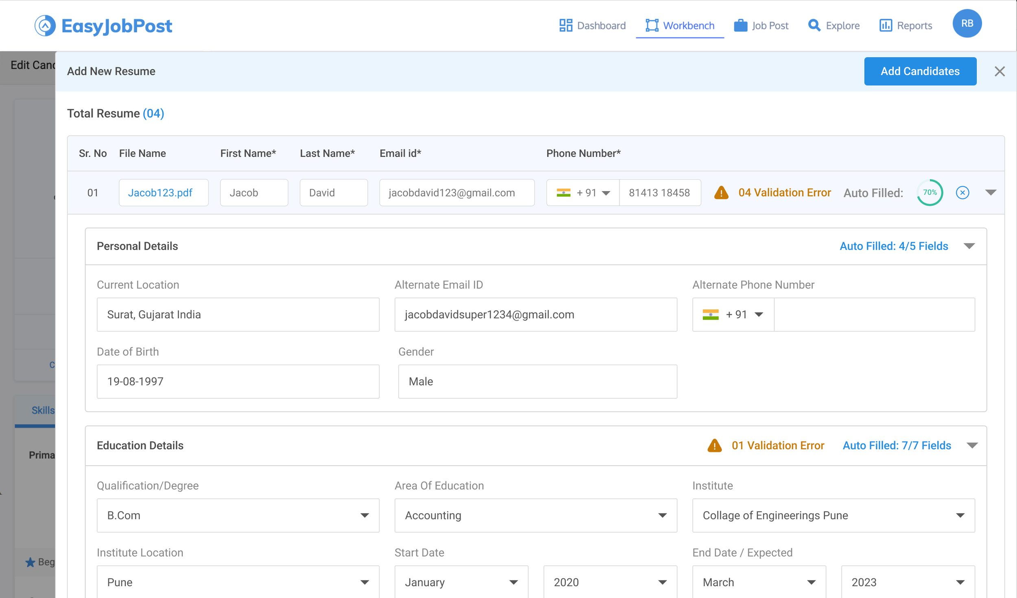Viewport: 1017px width, 598px height.
Task: Click the Job Post briefcase icon
Action: coord(740,26)
